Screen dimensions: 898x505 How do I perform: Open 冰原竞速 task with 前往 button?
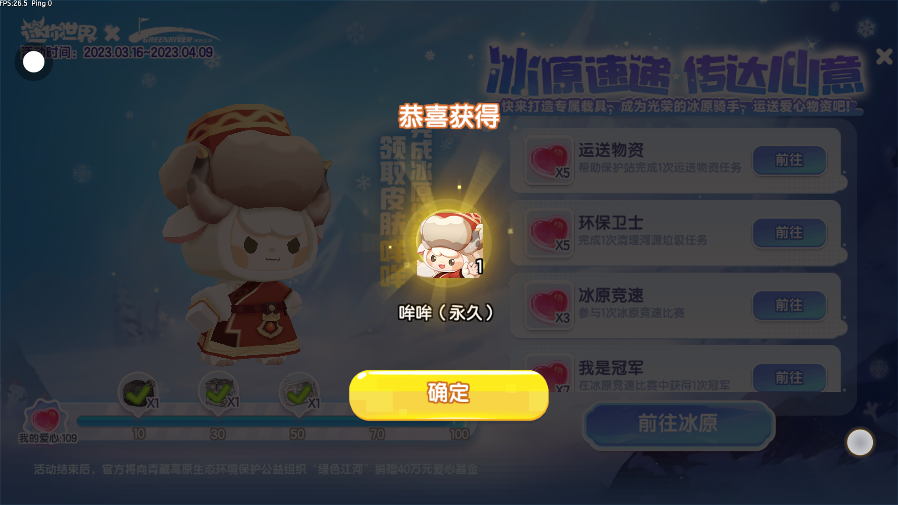[x=789, y=305]
